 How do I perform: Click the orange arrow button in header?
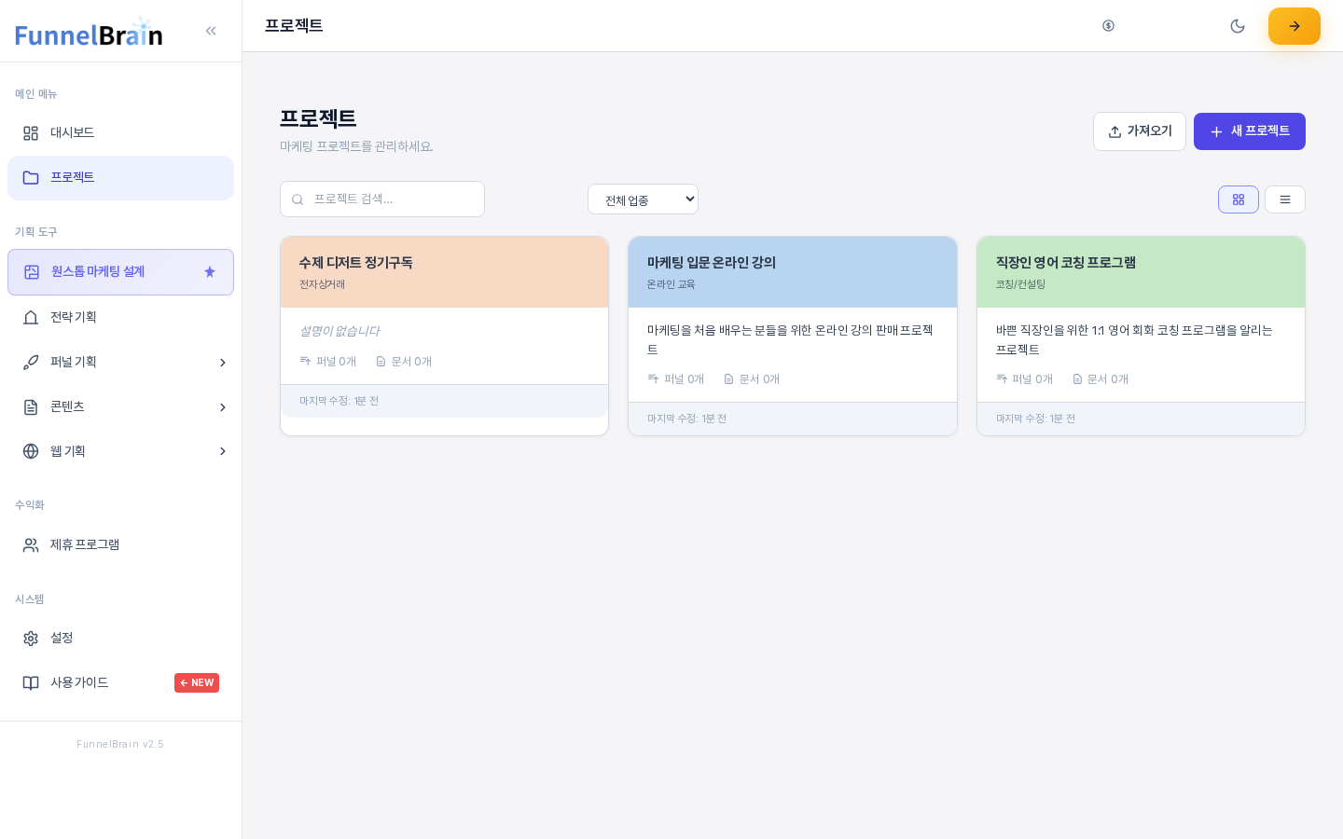click(x=1295, y=26)
